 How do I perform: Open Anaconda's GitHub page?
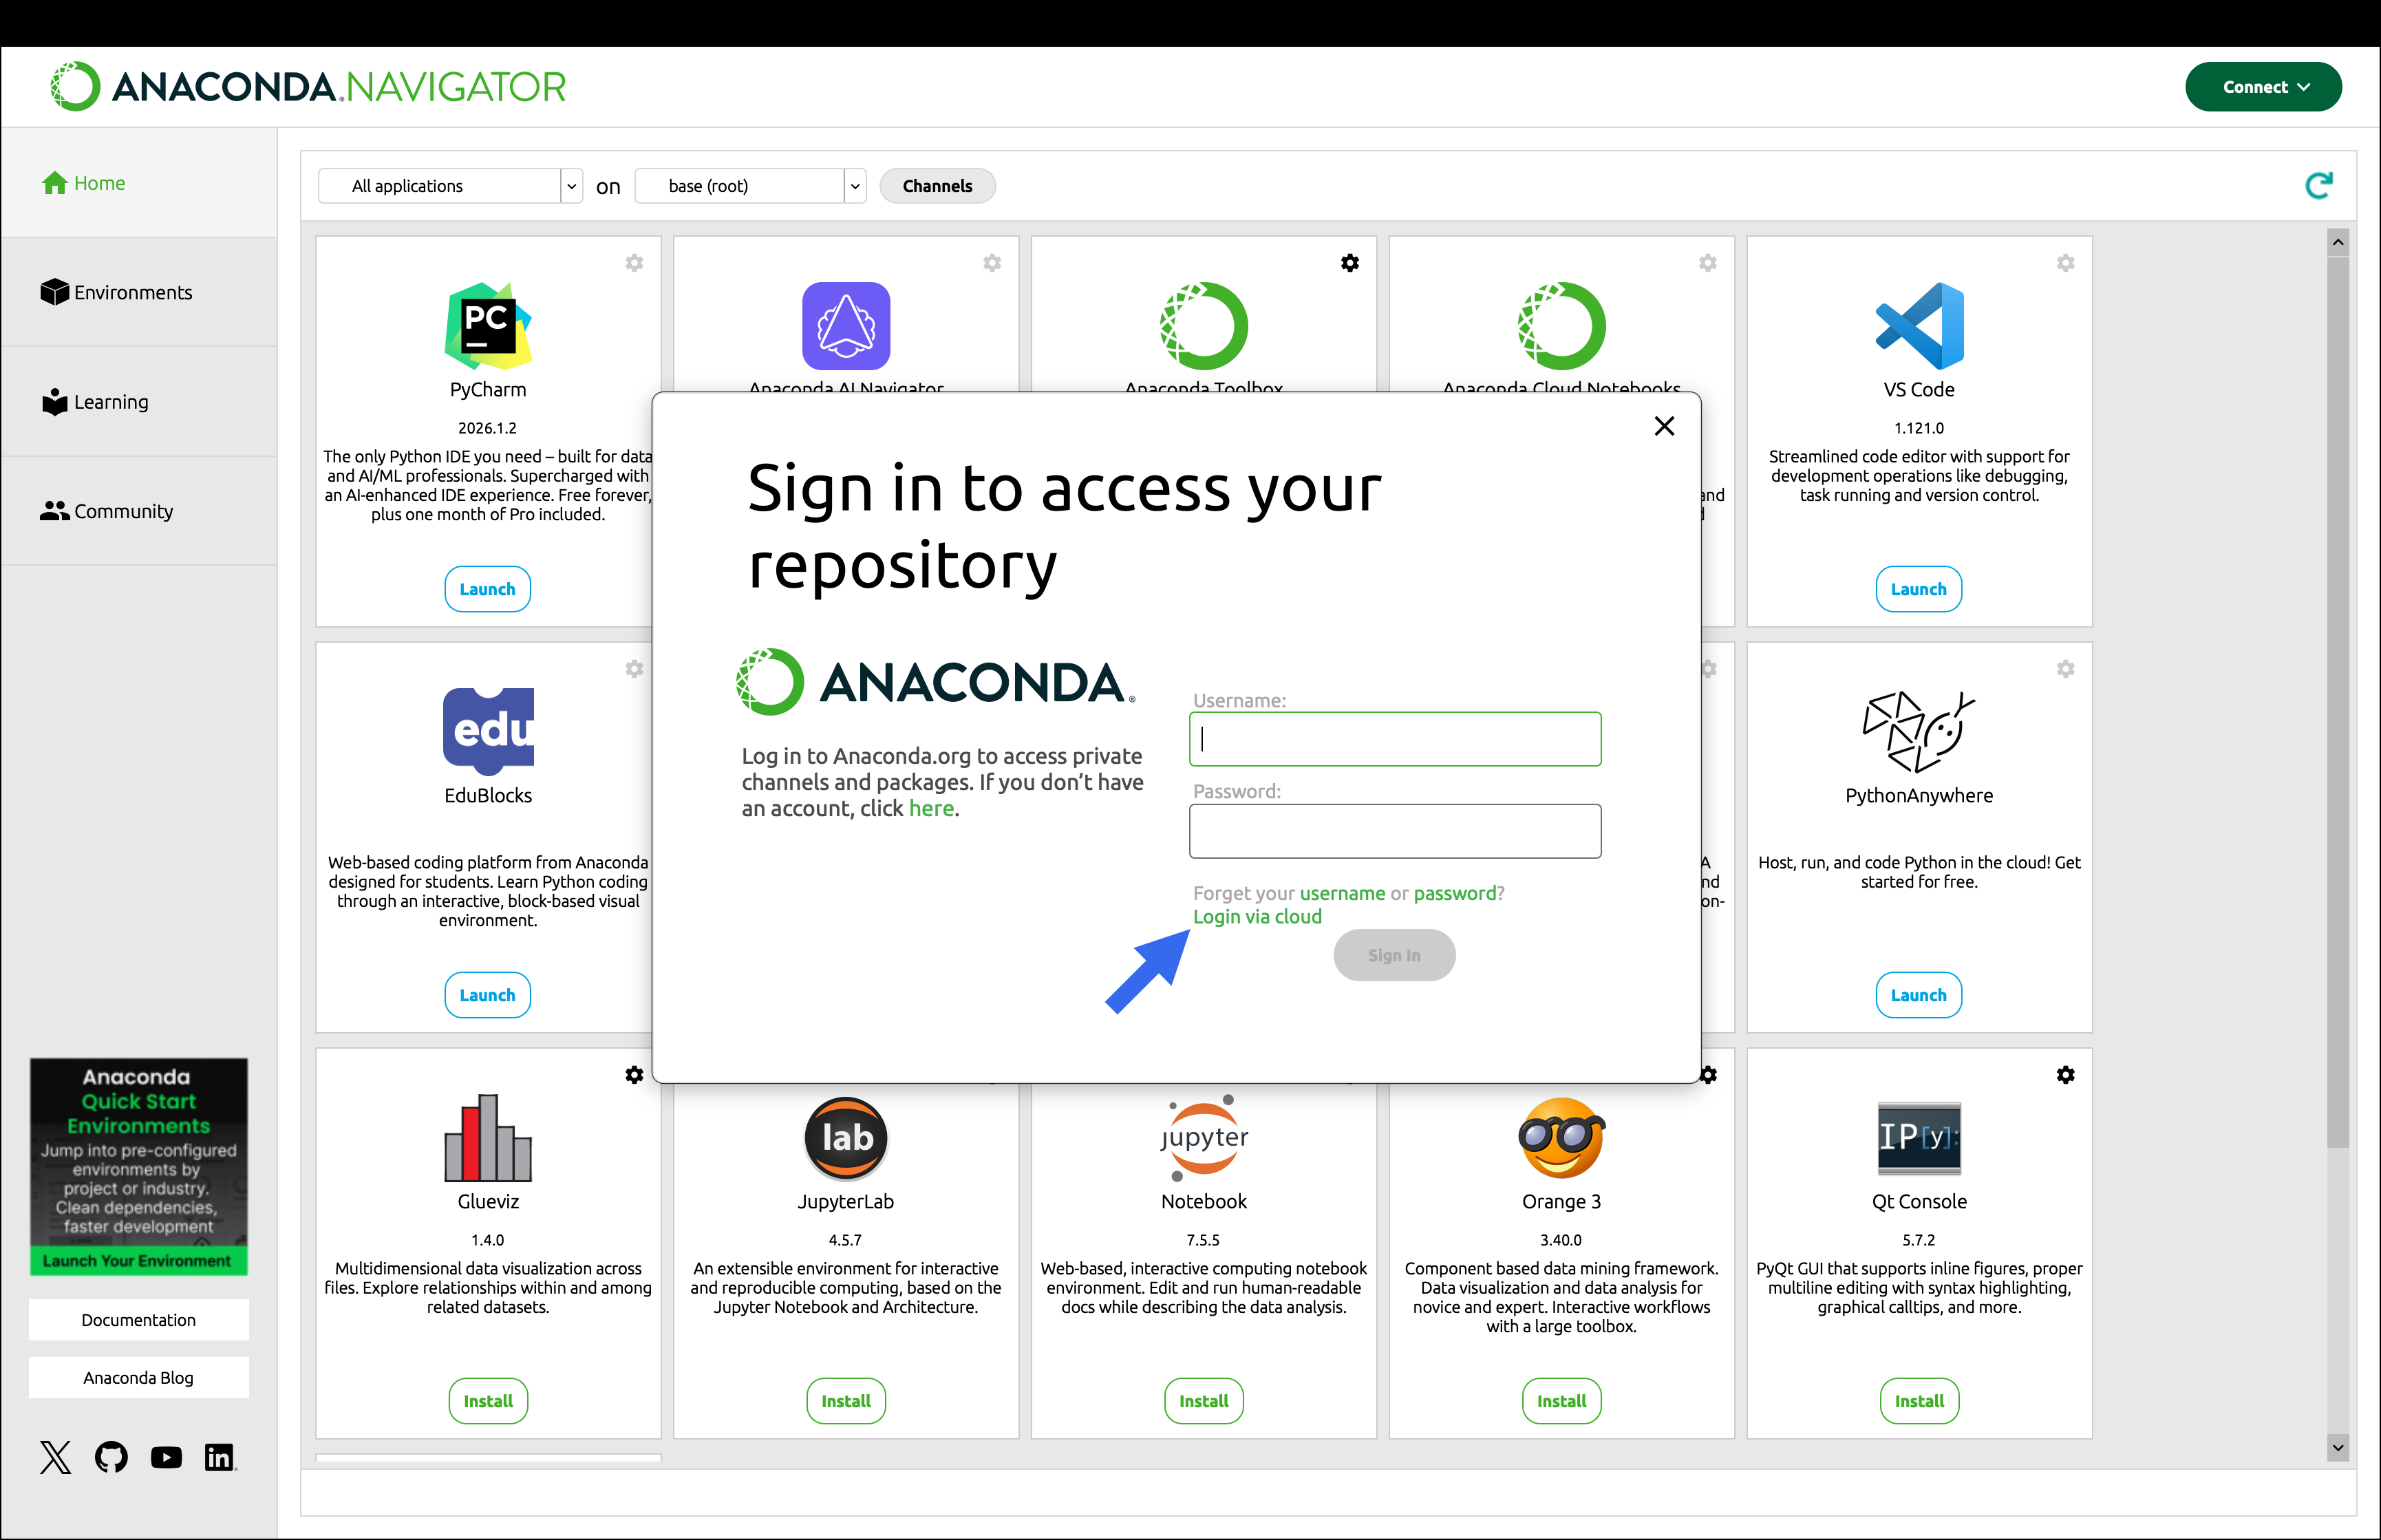111,1457
